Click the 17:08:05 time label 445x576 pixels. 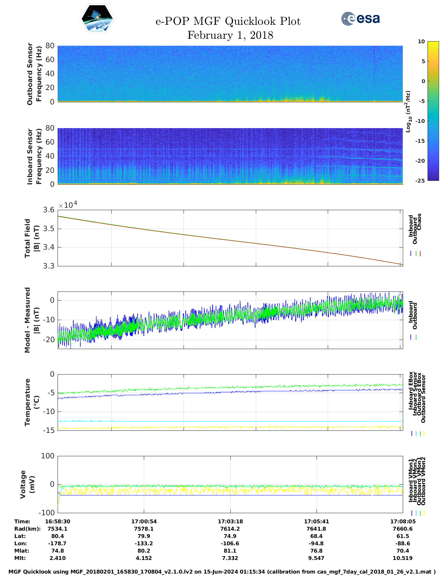point(402,522)
